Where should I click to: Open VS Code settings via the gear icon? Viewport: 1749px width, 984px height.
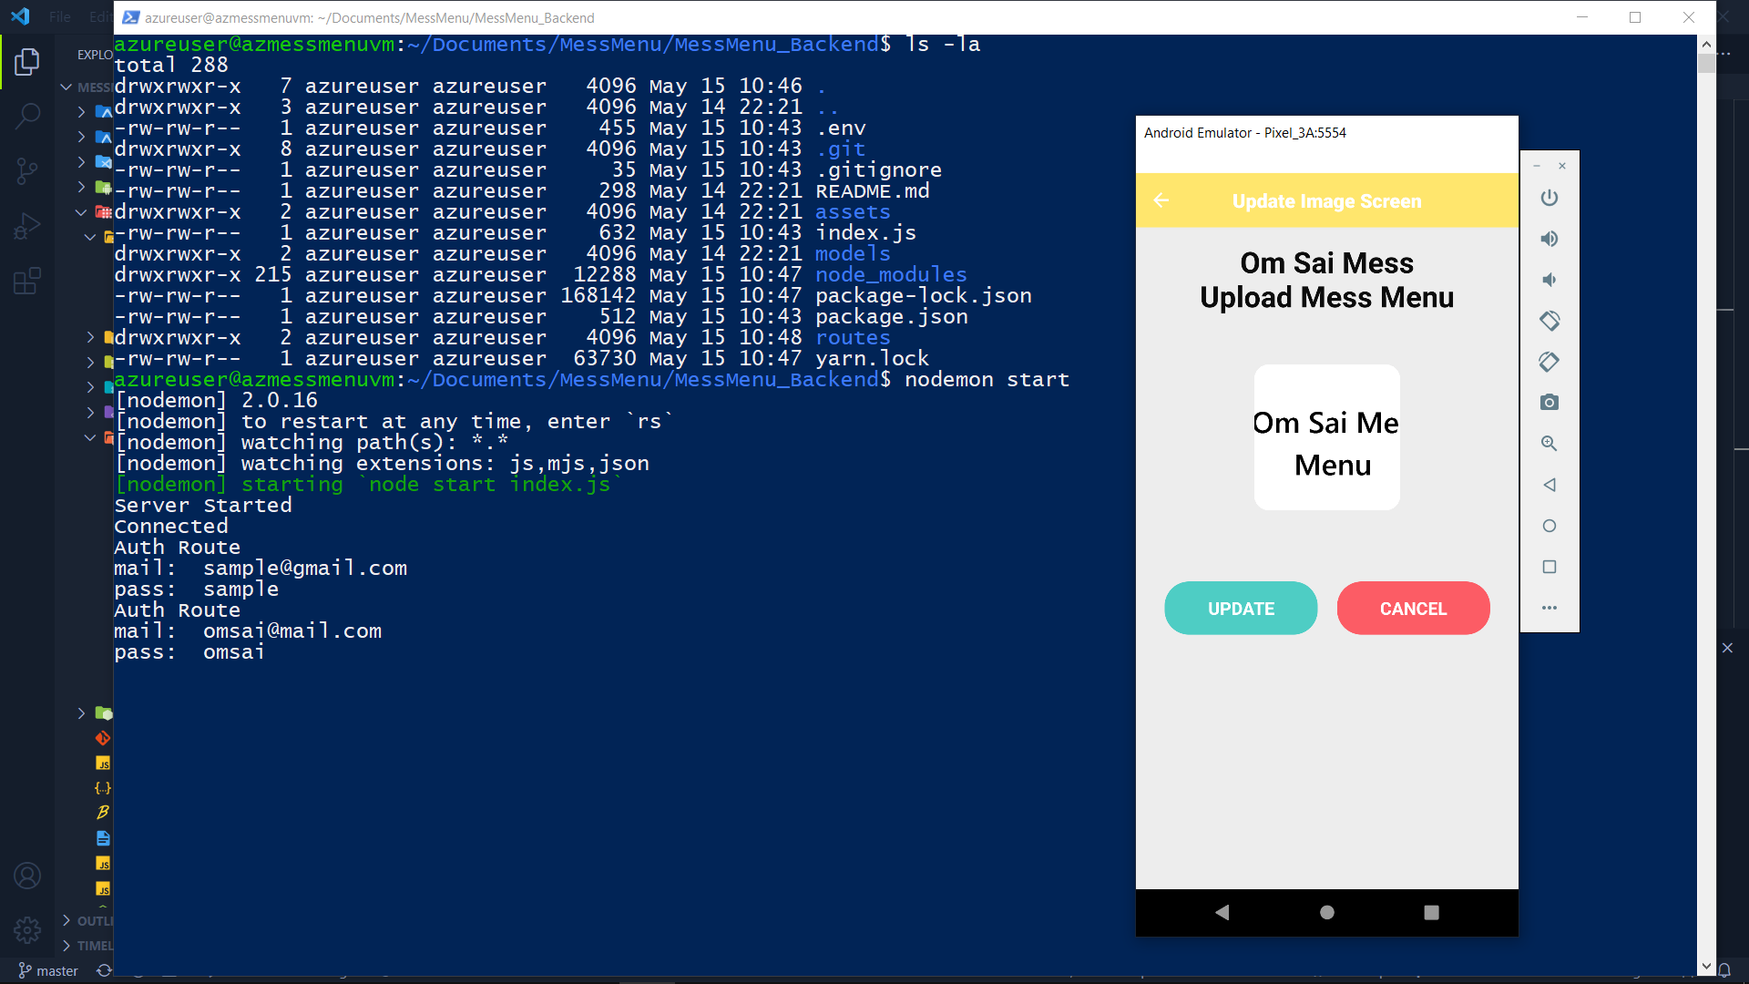coord(27,930)
